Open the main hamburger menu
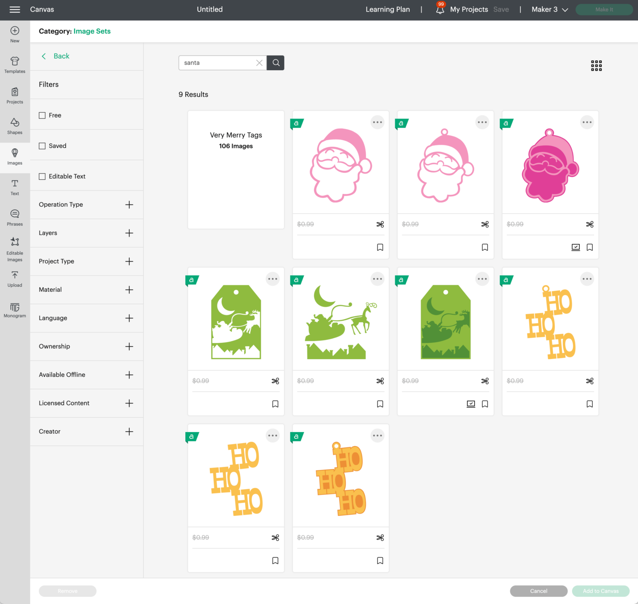The height and width of the screenshot is (604, 638). [15, 10]
